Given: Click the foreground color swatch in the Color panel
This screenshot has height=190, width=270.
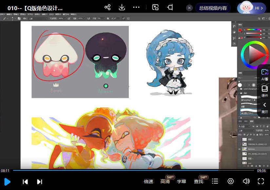Looking at the screenshot, I should click(x=240, y=30).
